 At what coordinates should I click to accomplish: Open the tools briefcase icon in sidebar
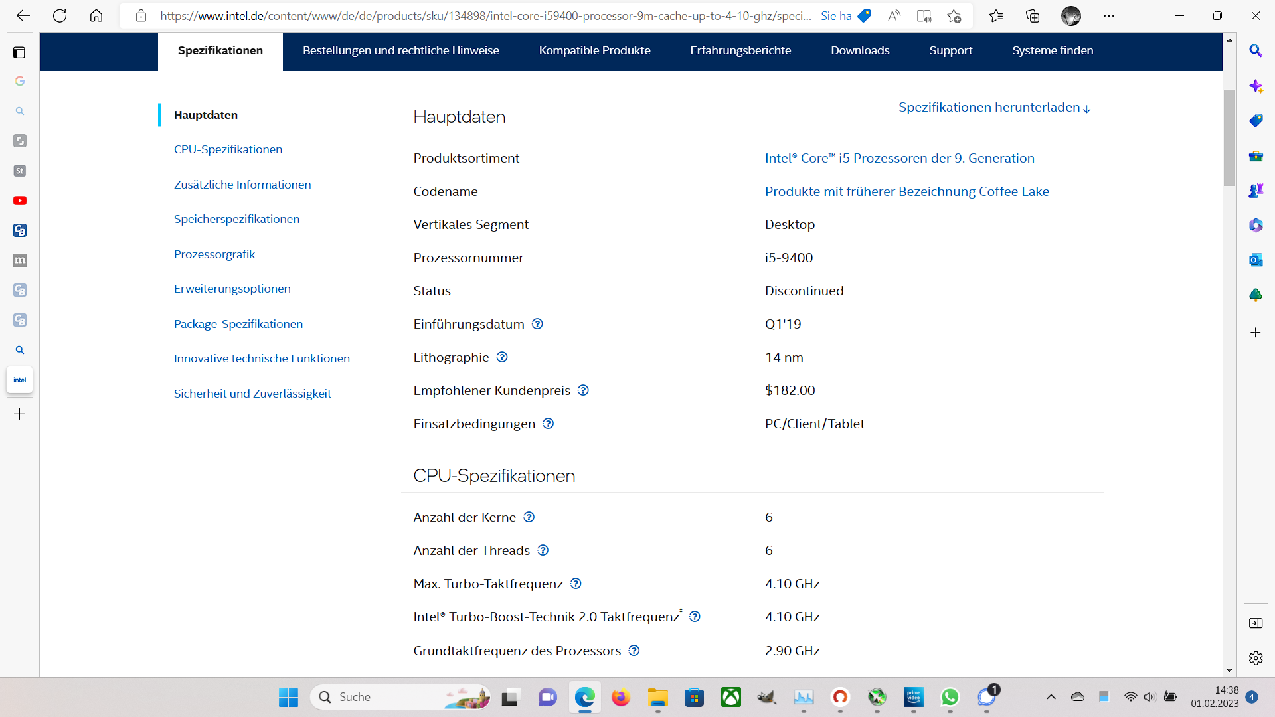click(1256, 156)
